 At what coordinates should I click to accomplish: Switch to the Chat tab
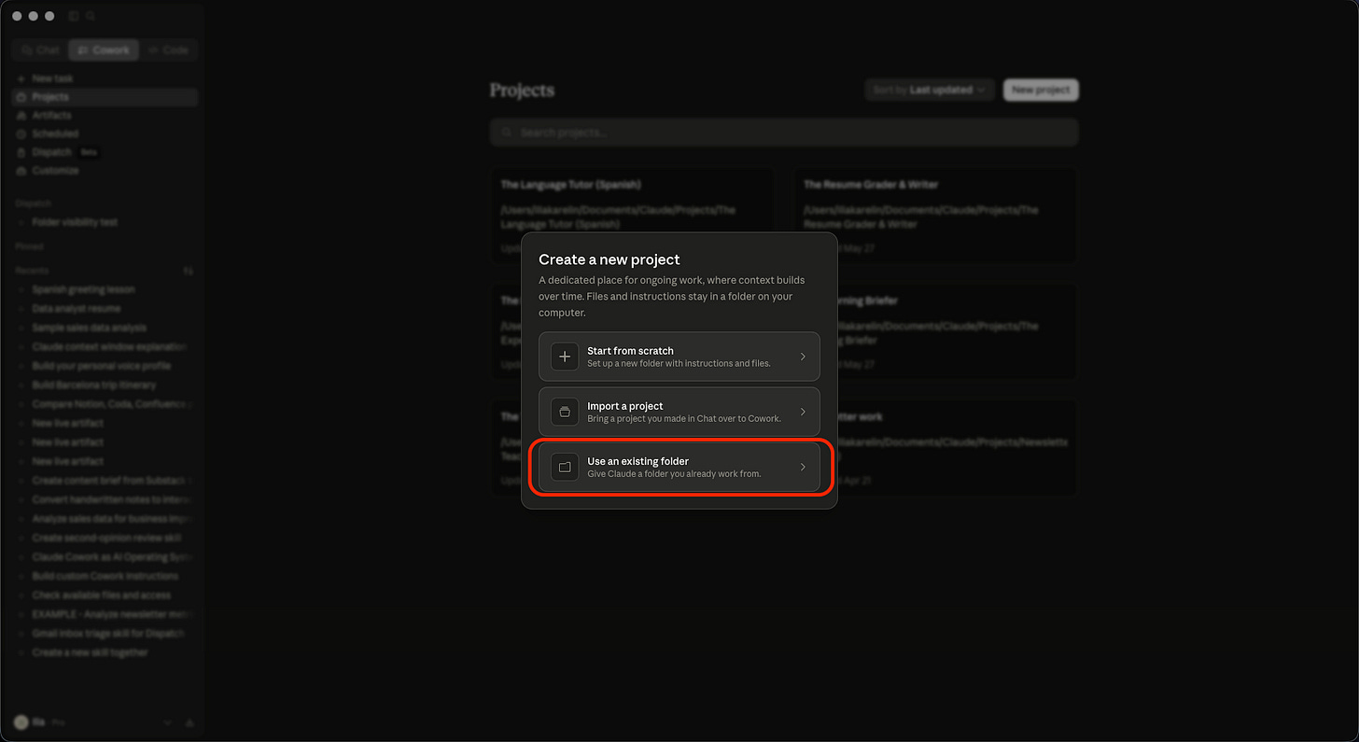40,50
